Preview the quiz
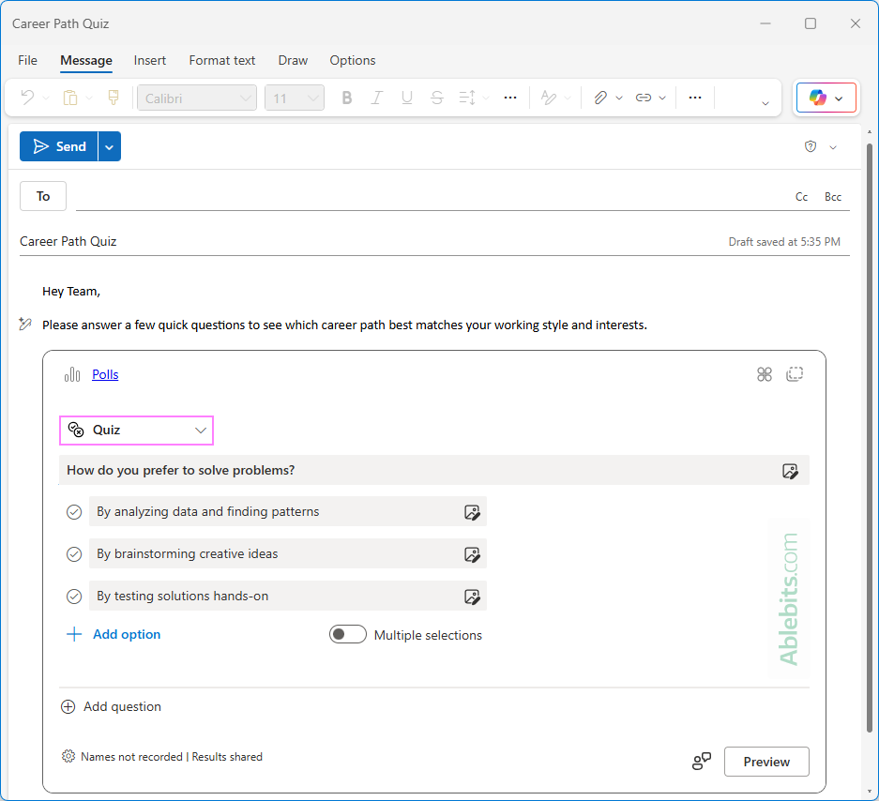Image resolution: width=879 pixels, height=801 pixels. pos(765,761)
